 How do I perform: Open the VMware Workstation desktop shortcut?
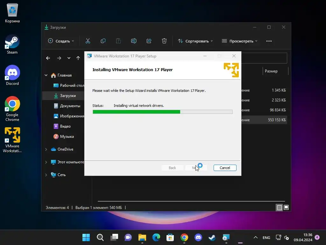12,140
